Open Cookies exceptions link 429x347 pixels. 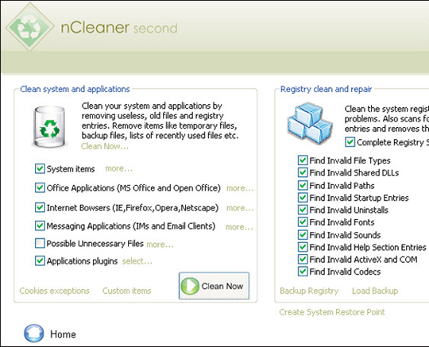coord(55,291)
